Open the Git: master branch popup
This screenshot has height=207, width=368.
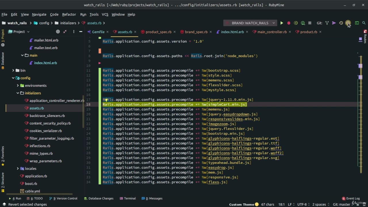click(343, 204)
